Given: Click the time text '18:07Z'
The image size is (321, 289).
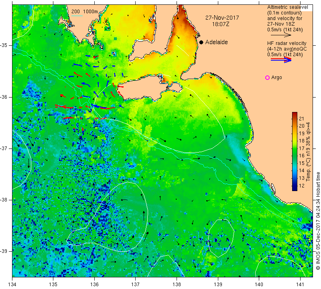Looking at the screenshot, I should [220, 24].
